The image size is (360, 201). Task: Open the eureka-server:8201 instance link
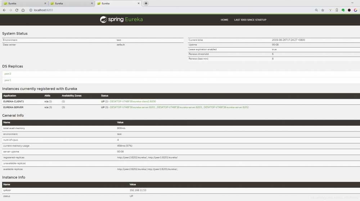[x=133, y=107]
